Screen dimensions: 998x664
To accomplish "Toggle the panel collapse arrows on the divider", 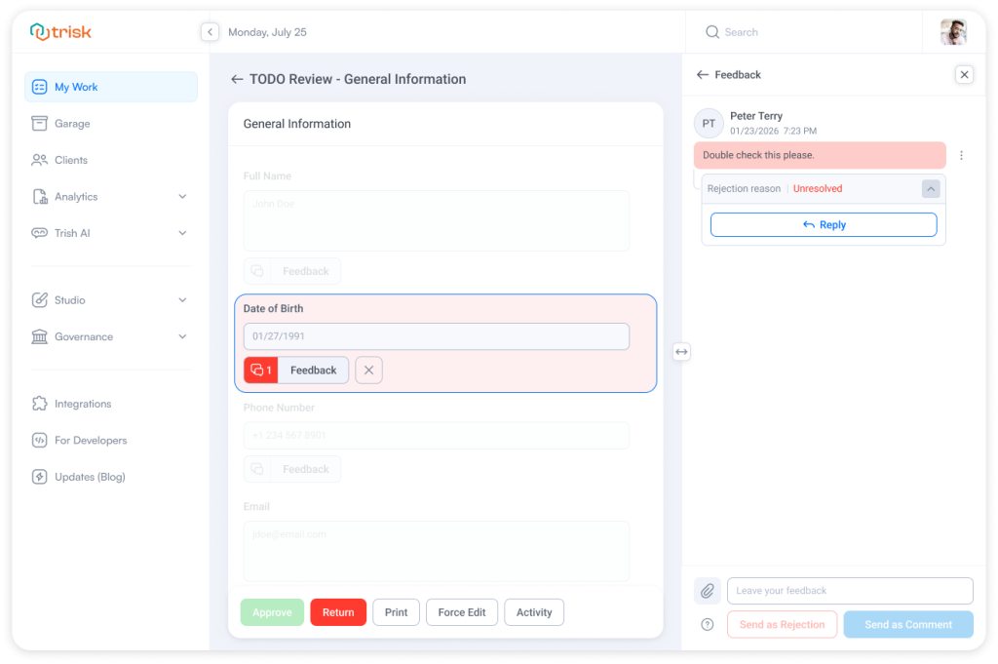I will [681, 351].
